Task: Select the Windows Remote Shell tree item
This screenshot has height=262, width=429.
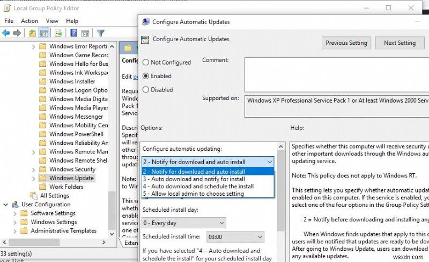Action: [78, 160]
